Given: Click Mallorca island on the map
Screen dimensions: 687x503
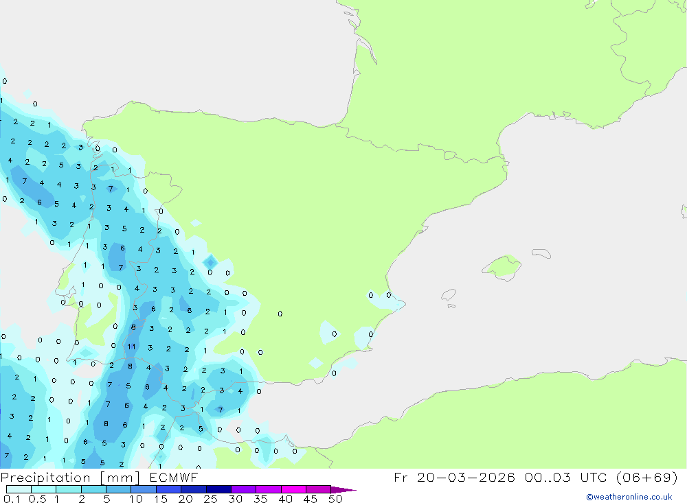Looking at the screenshot, I should tap(502, 267).
